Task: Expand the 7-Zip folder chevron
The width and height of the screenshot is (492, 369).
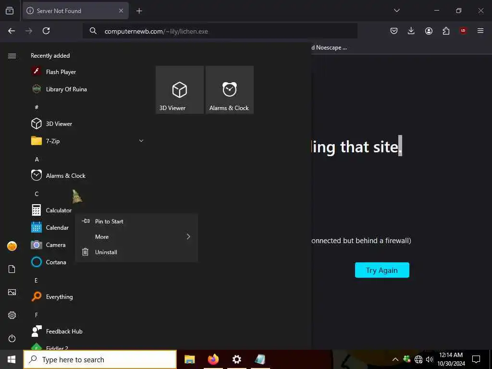Action: [141, 141]
